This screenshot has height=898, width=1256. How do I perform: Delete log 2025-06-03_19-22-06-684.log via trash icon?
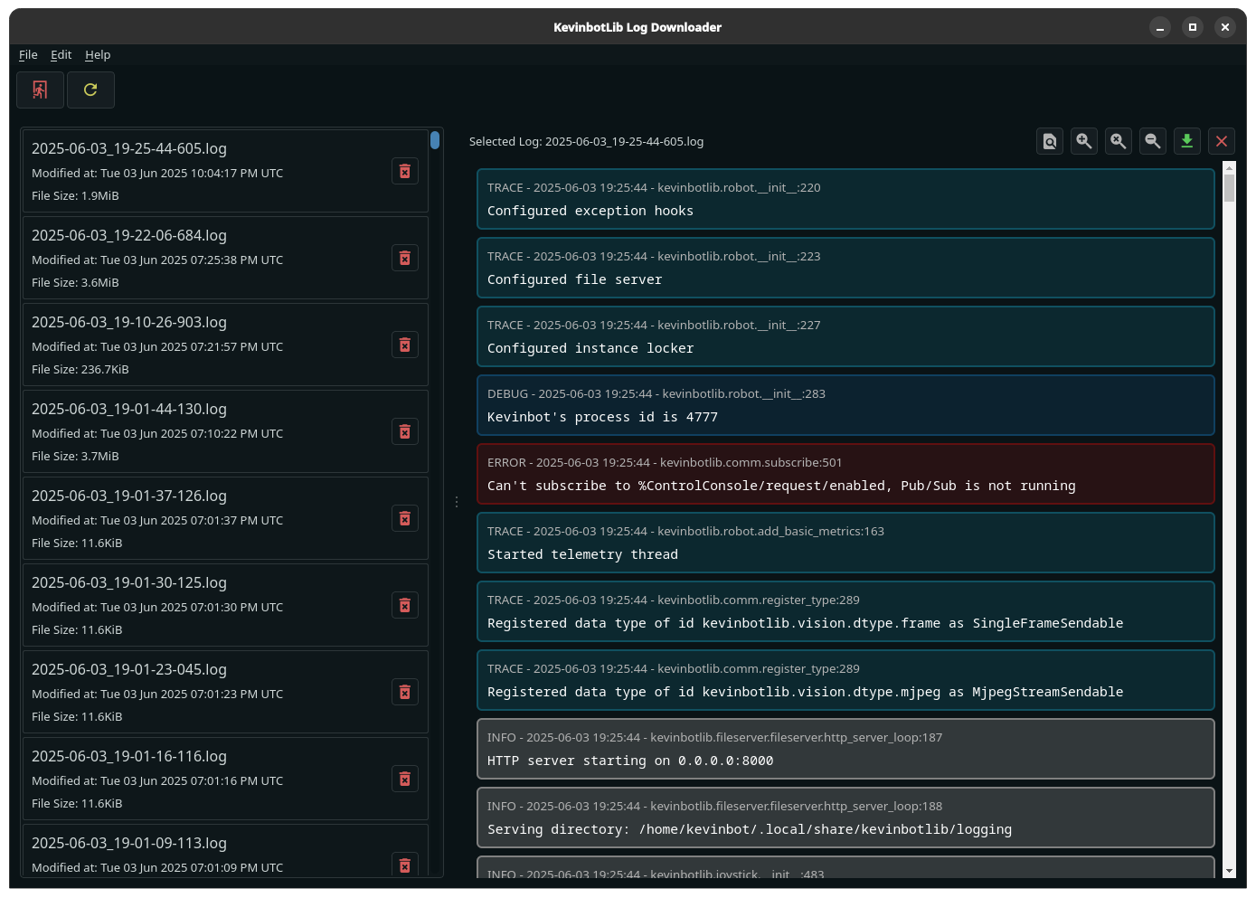(x=405, y=258)
